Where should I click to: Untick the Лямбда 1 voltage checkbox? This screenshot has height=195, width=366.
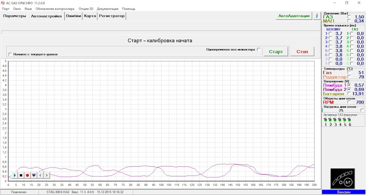point(349,85)
